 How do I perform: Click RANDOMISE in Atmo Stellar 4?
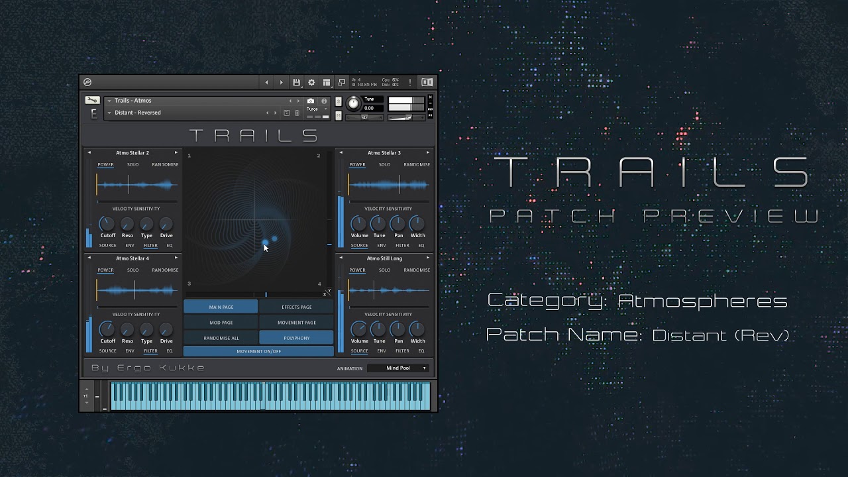tap(165, 270)
